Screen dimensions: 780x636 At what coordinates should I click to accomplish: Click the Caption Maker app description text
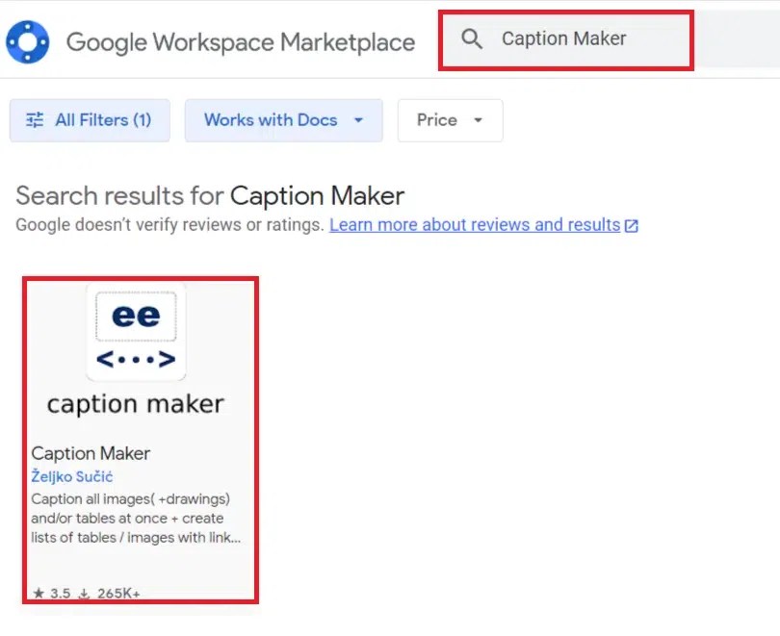pos(135,519)
